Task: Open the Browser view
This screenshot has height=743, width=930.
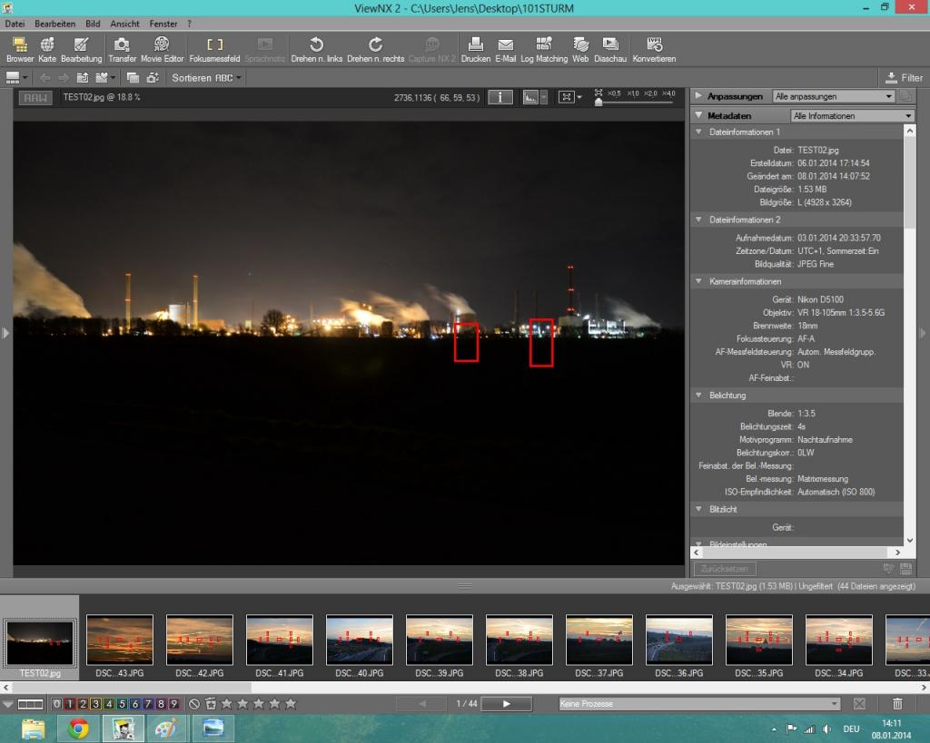Action: point(20,50)
